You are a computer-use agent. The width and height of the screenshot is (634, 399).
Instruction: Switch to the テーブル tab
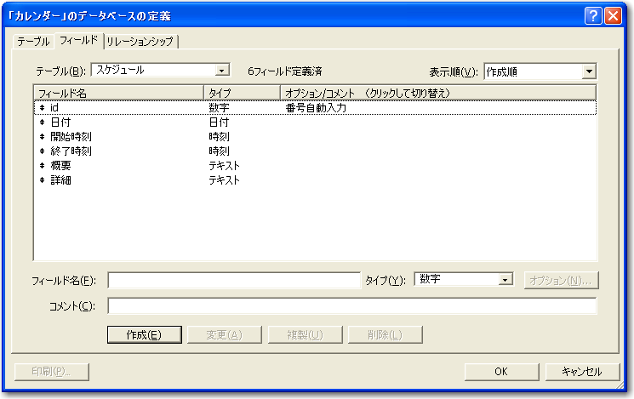(x=34, y=41)
